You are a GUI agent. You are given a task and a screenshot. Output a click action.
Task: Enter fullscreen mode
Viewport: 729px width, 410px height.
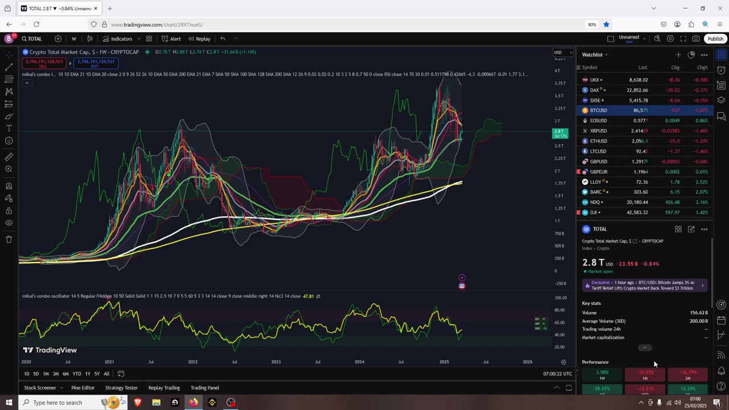[x=683, y=39]
